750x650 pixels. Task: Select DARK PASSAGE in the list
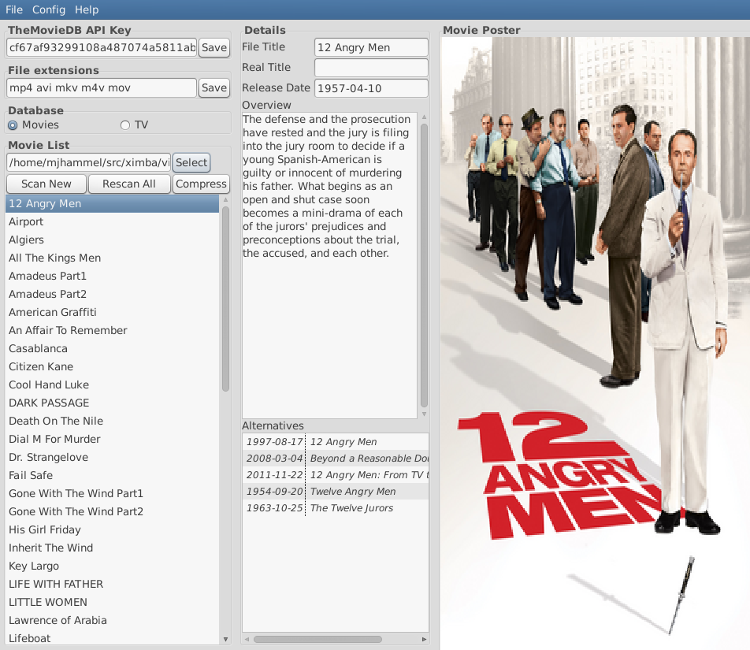[x=113, y=403]
